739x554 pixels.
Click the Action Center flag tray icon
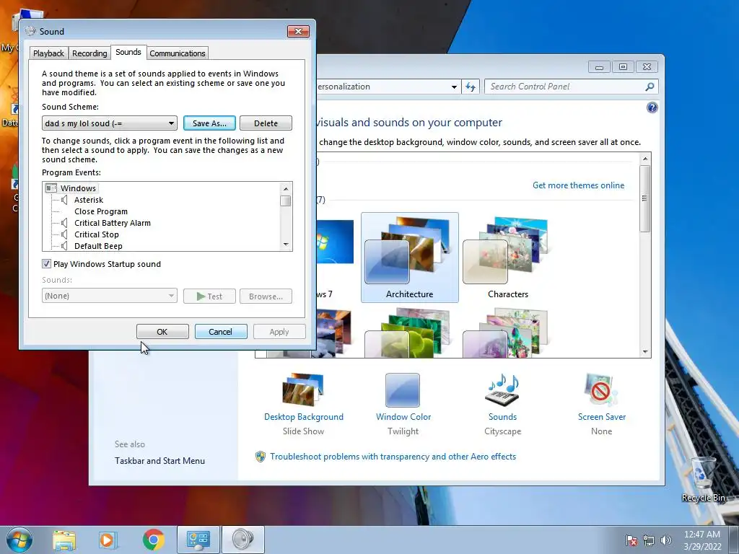(x=631, y=540)
